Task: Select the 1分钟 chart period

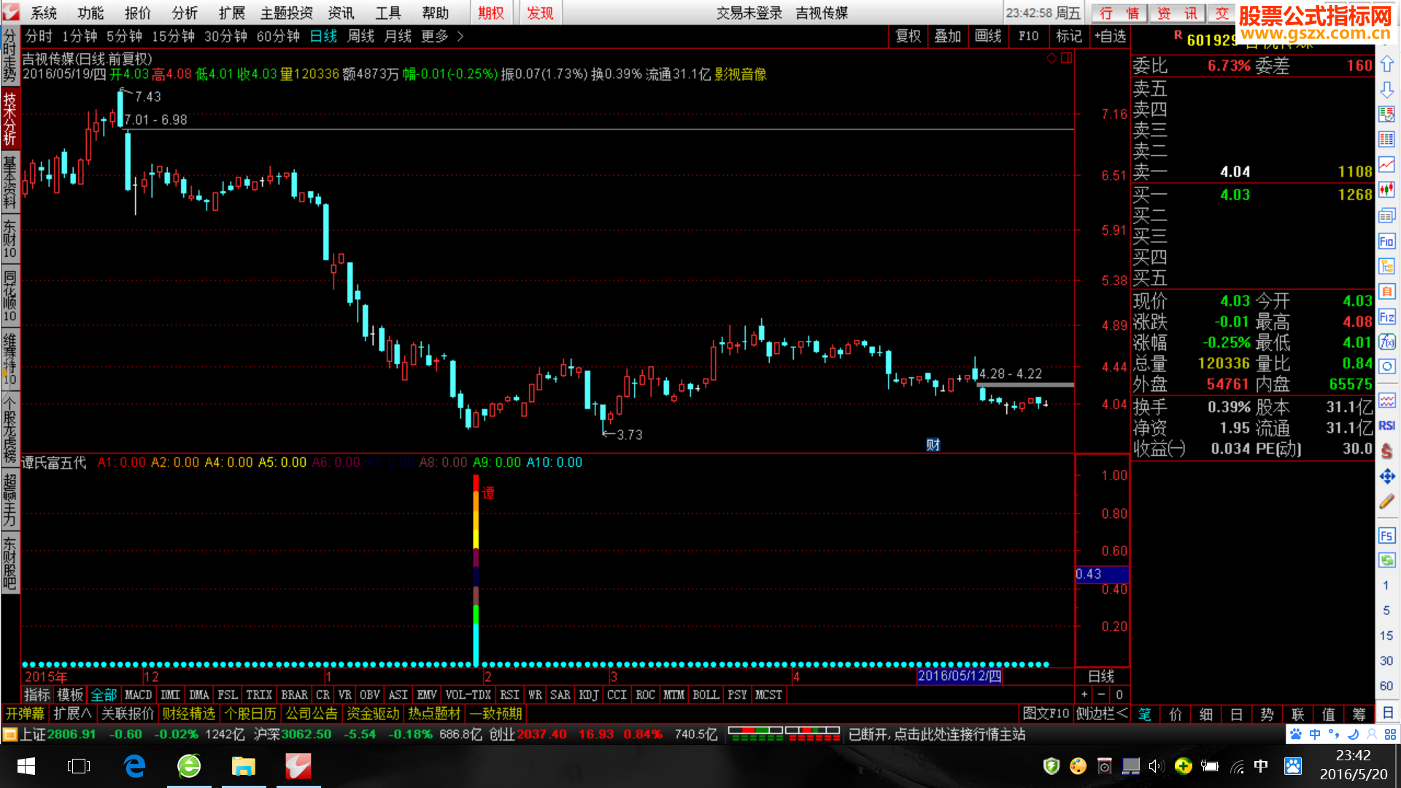Action: (x=80, y=36)
